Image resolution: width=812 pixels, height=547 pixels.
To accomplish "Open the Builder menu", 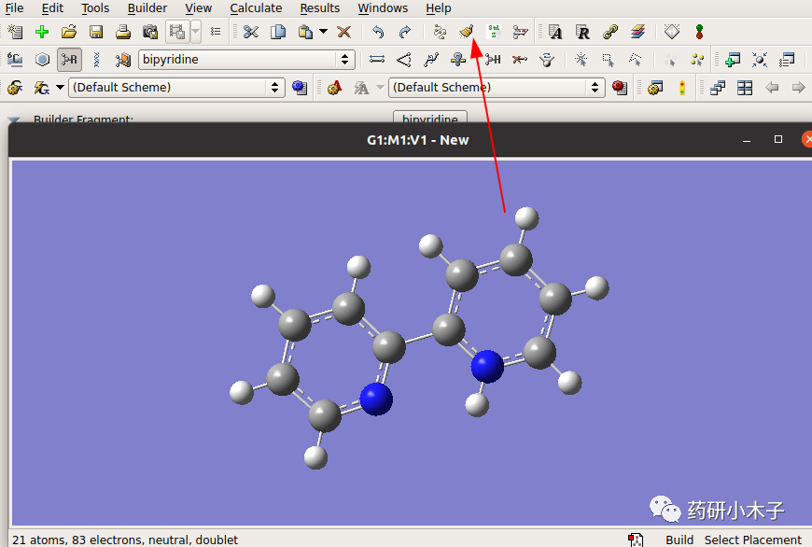I will [147, 8].
